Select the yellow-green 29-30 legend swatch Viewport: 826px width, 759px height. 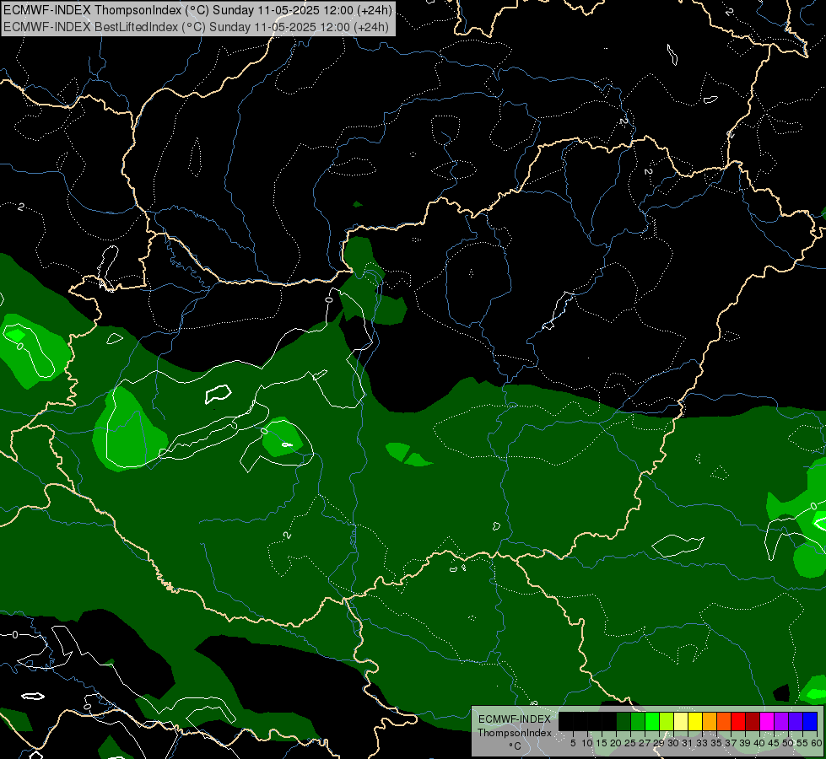(667, 721)
